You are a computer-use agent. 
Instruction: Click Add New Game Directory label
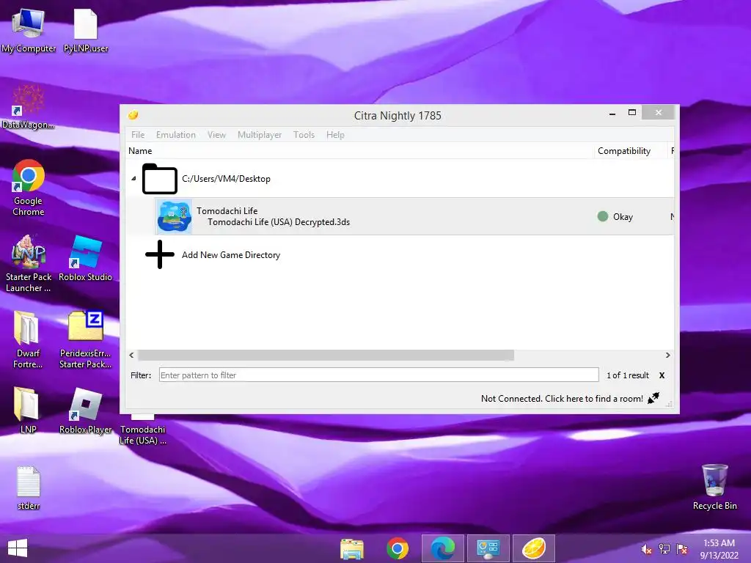click(x=231, y=255)
